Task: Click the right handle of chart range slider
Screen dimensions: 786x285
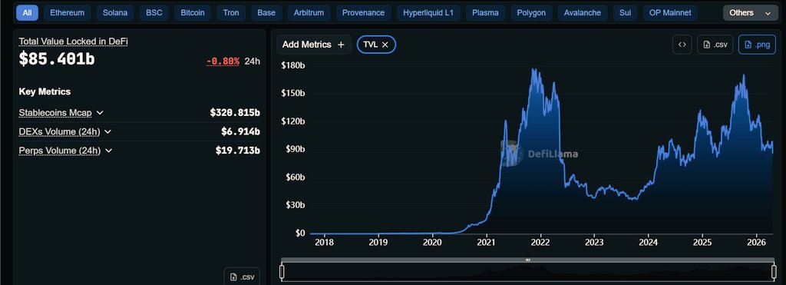Action: [x=774, y=272]
